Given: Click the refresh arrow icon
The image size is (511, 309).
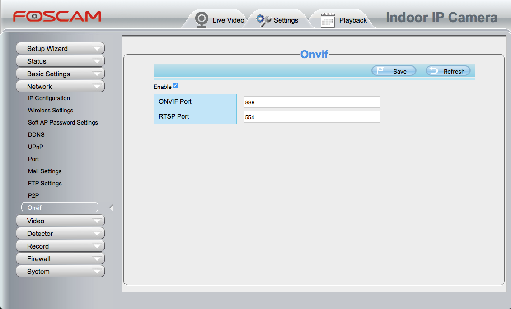Looking at the screenshot, I should pyautogui.click(x=433, y=71).
